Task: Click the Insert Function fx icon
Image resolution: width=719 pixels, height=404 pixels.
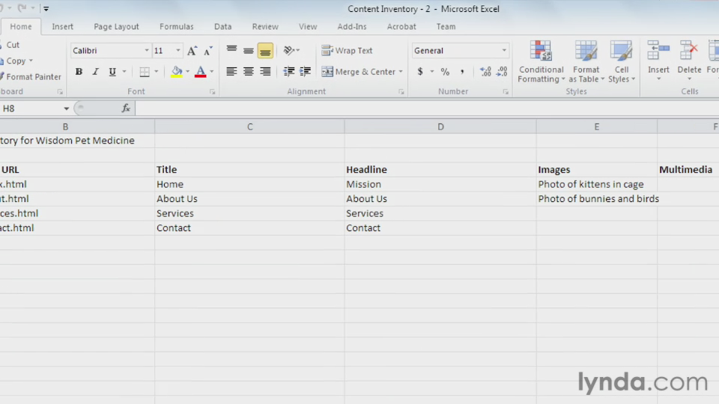Action: point(126,108)
